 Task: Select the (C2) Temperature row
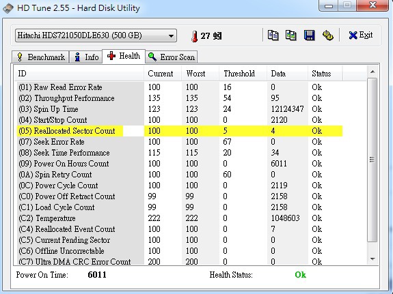180,218
